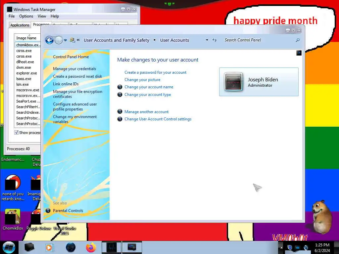Refresh the Control Panel page
The height and width of the screenshot is (254, 339).
pos(214,40)
